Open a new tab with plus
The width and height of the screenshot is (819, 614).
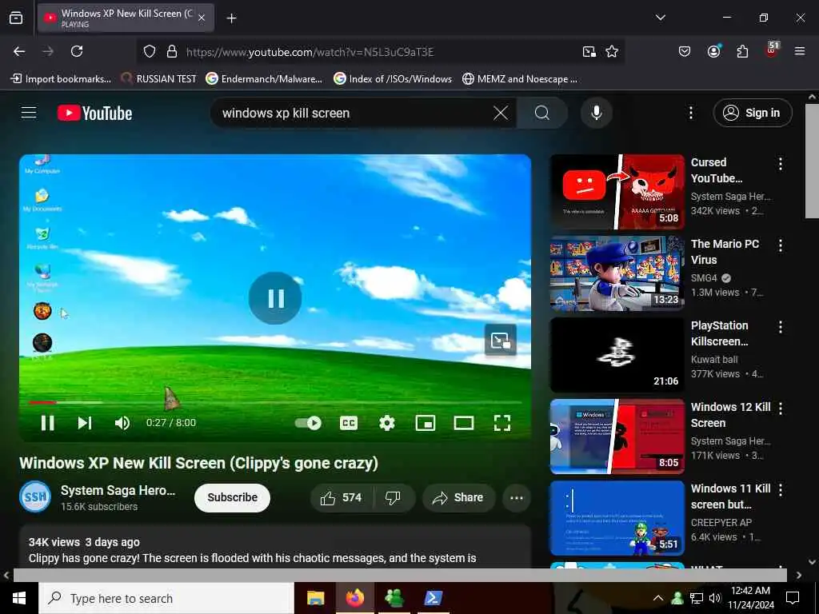tap(231, 18)
